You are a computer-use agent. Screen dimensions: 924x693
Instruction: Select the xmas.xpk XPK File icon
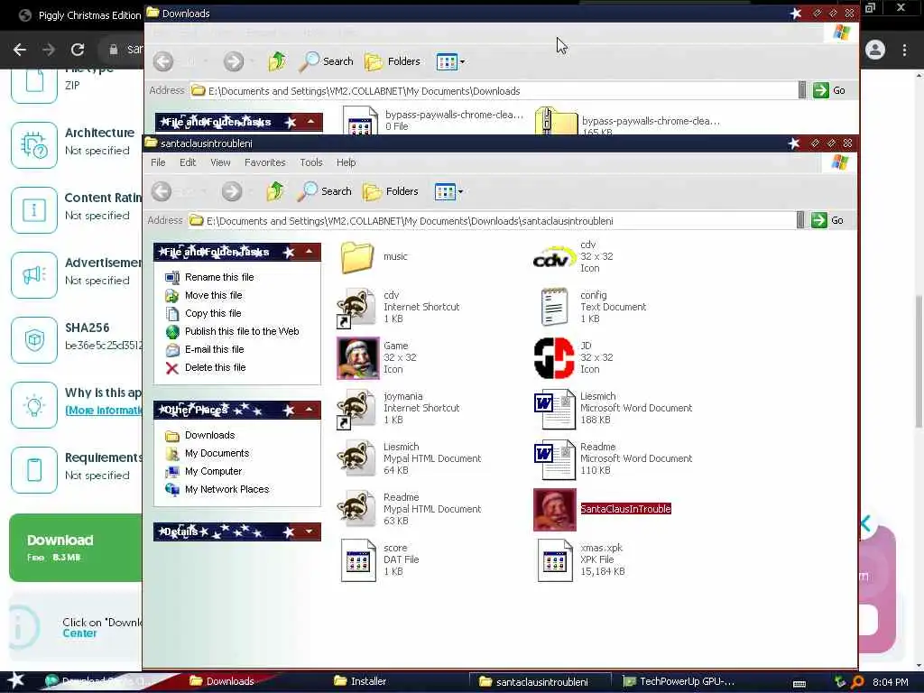[555, 560]
